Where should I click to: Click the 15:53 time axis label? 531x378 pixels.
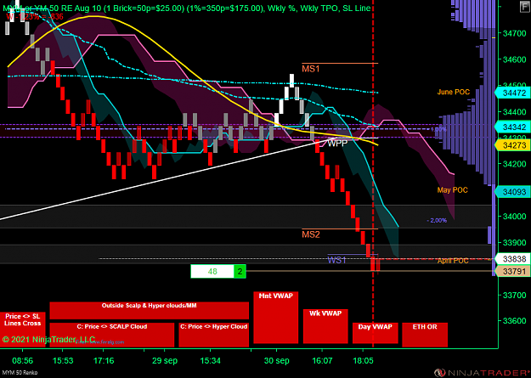coord(64,361)
